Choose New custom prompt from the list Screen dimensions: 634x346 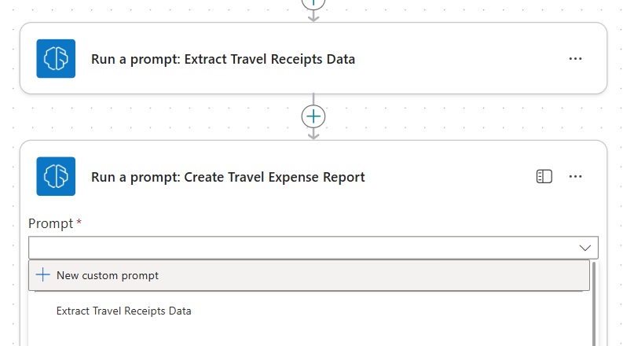108,275
